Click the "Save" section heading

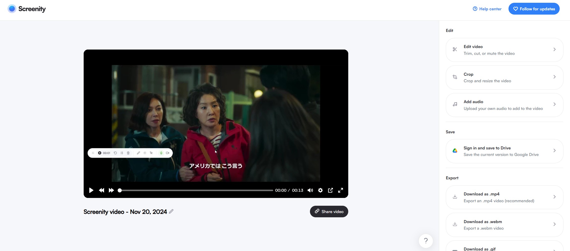coord(450,132)
